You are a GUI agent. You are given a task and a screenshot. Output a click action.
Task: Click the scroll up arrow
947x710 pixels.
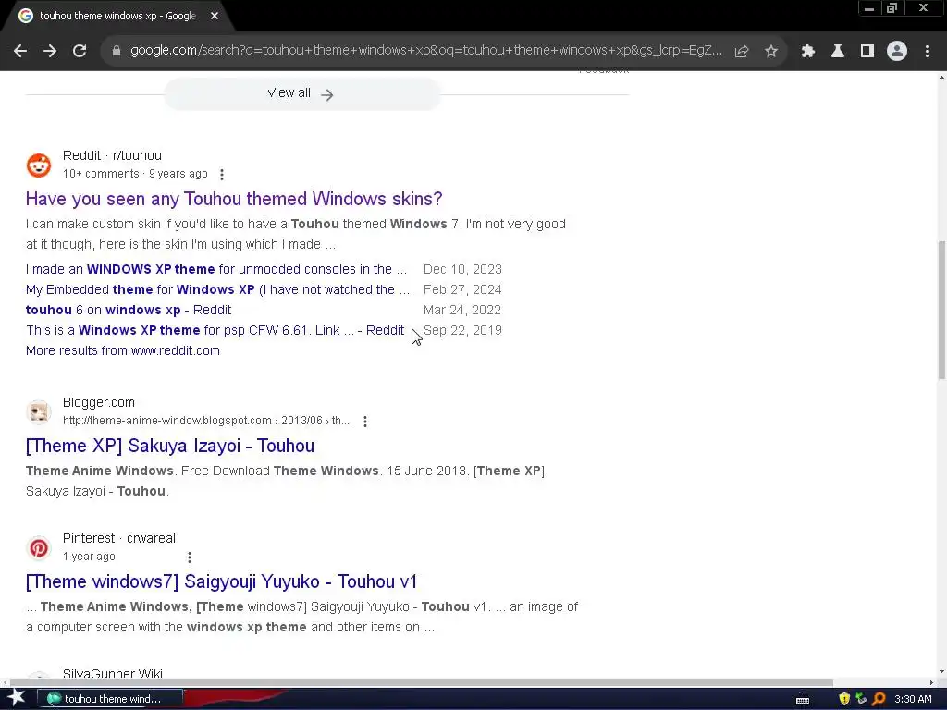pos(941,78)
